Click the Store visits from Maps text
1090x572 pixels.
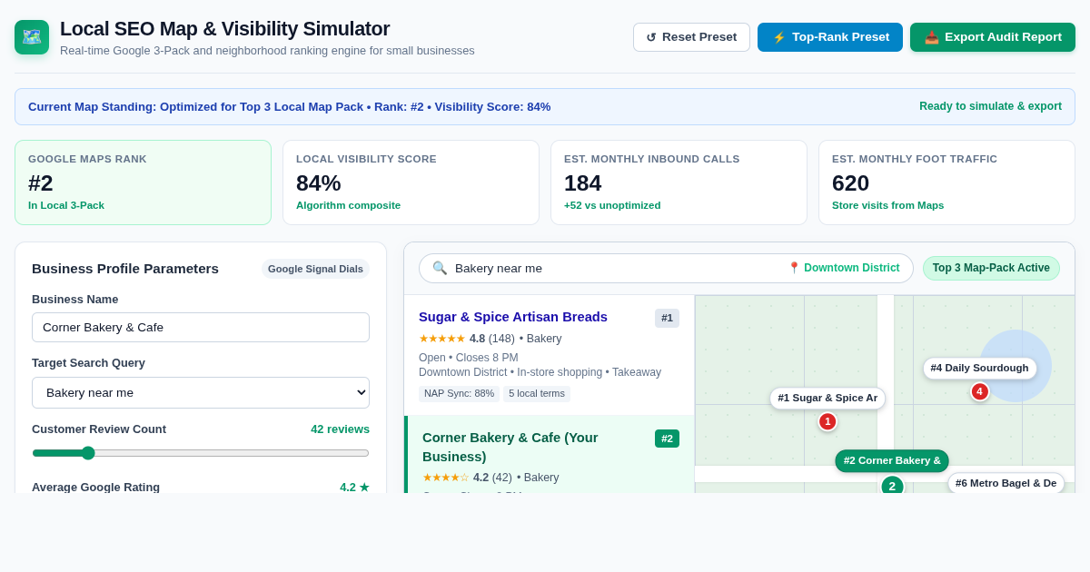point(887,205)
